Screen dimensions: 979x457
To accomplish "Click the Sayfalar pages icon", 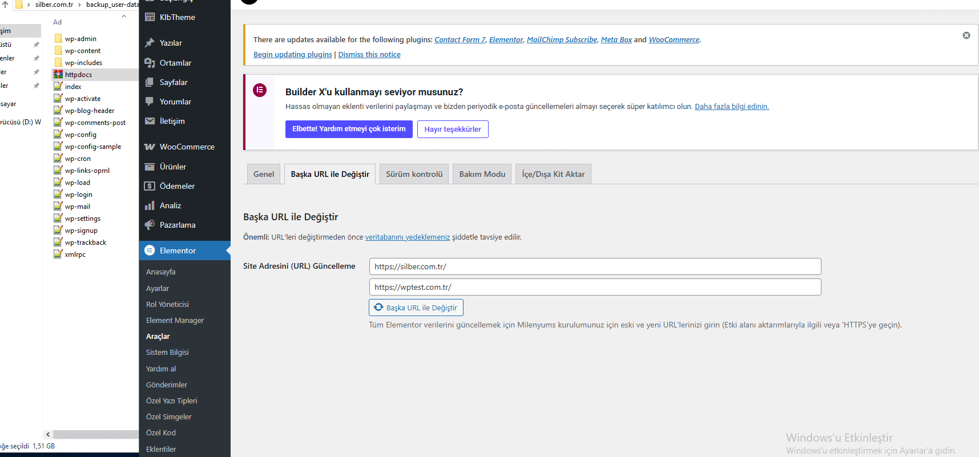I will point(150,82).
